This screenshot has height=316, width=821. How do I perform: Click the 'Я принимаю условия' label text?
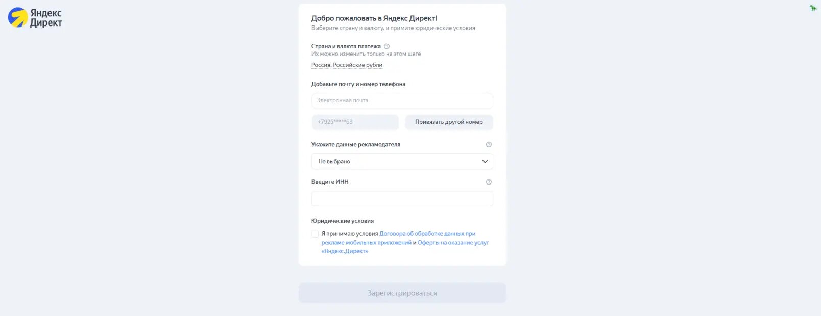[350, 234]
